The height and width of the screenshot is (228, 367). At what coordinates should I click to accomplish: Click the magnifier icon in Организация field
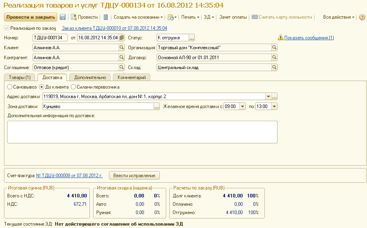pos(274,48)
